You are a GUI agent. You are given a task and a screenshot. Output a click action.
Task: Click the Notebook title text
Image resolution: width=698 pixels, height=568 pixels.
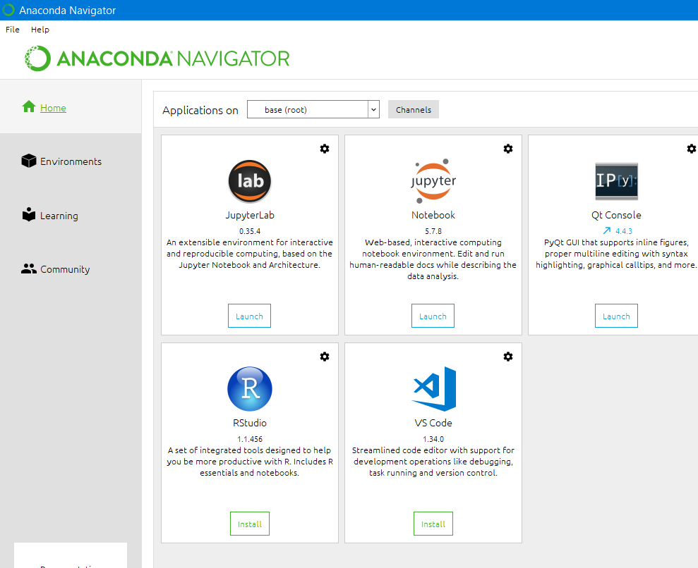click(433, 215)
